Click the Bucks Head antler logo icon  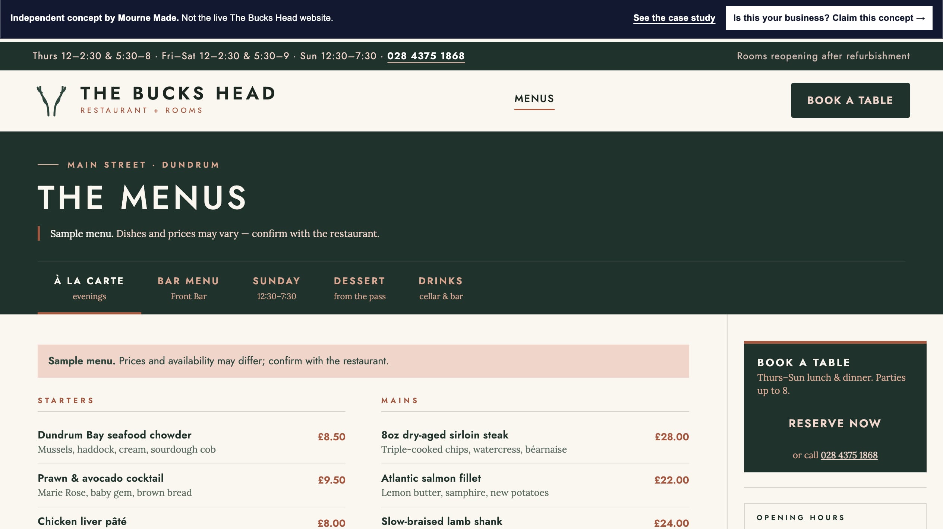51,101
